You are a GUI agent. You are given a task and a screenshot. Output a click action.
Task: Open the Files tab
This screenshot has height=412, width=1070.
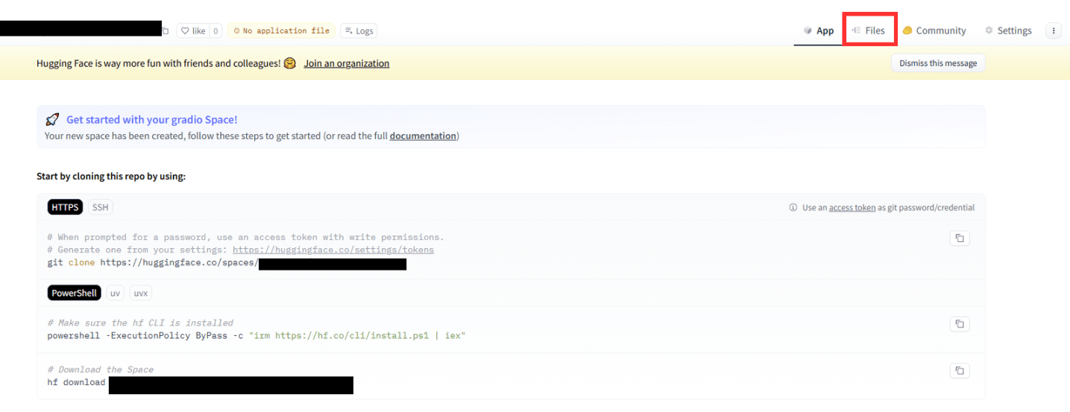869,31
